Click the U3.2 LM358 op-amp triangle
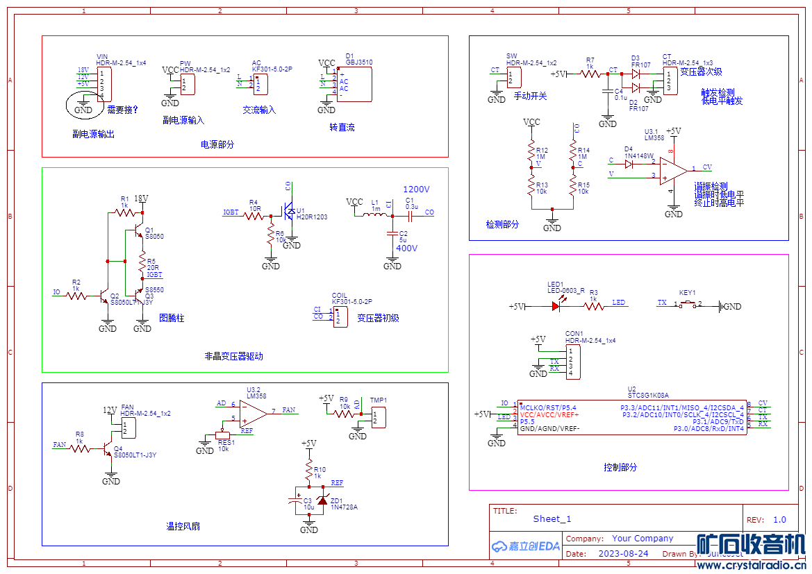The height and width of the screenshot is (574, 812). point(254,414)
